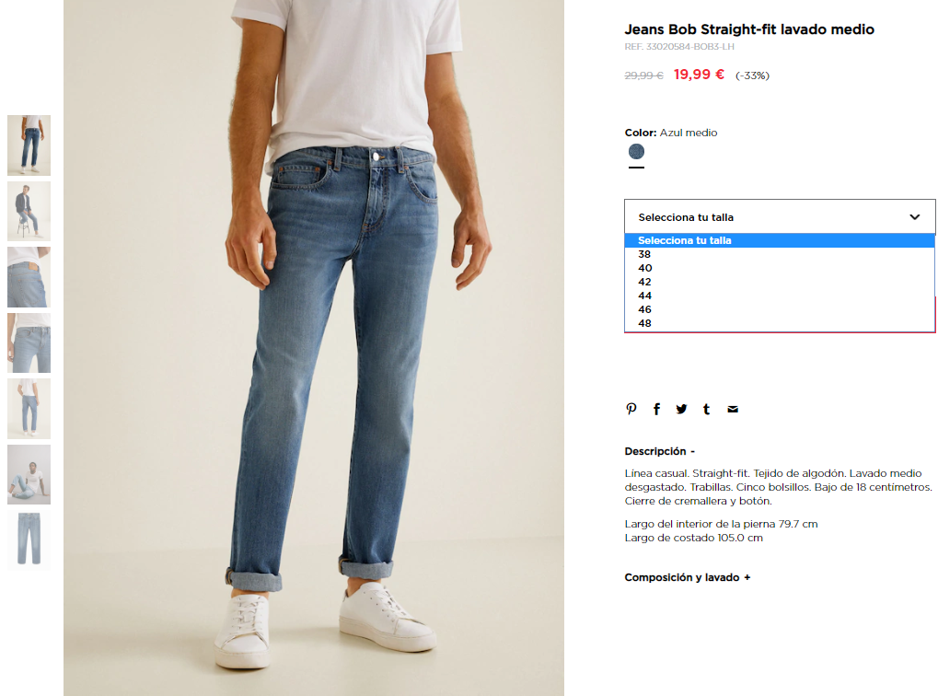The image size is (938, 696).
Task: Choose size 40 option
Action: coord(780,268)
